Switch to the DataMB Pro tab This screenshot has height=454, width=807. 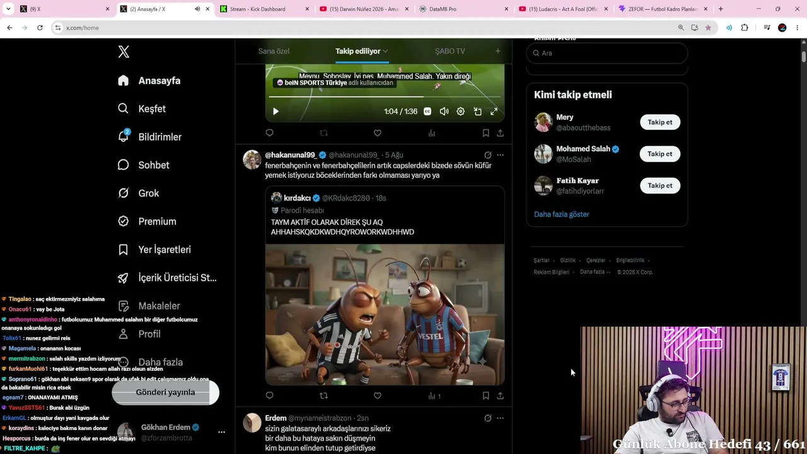[462, 9]
